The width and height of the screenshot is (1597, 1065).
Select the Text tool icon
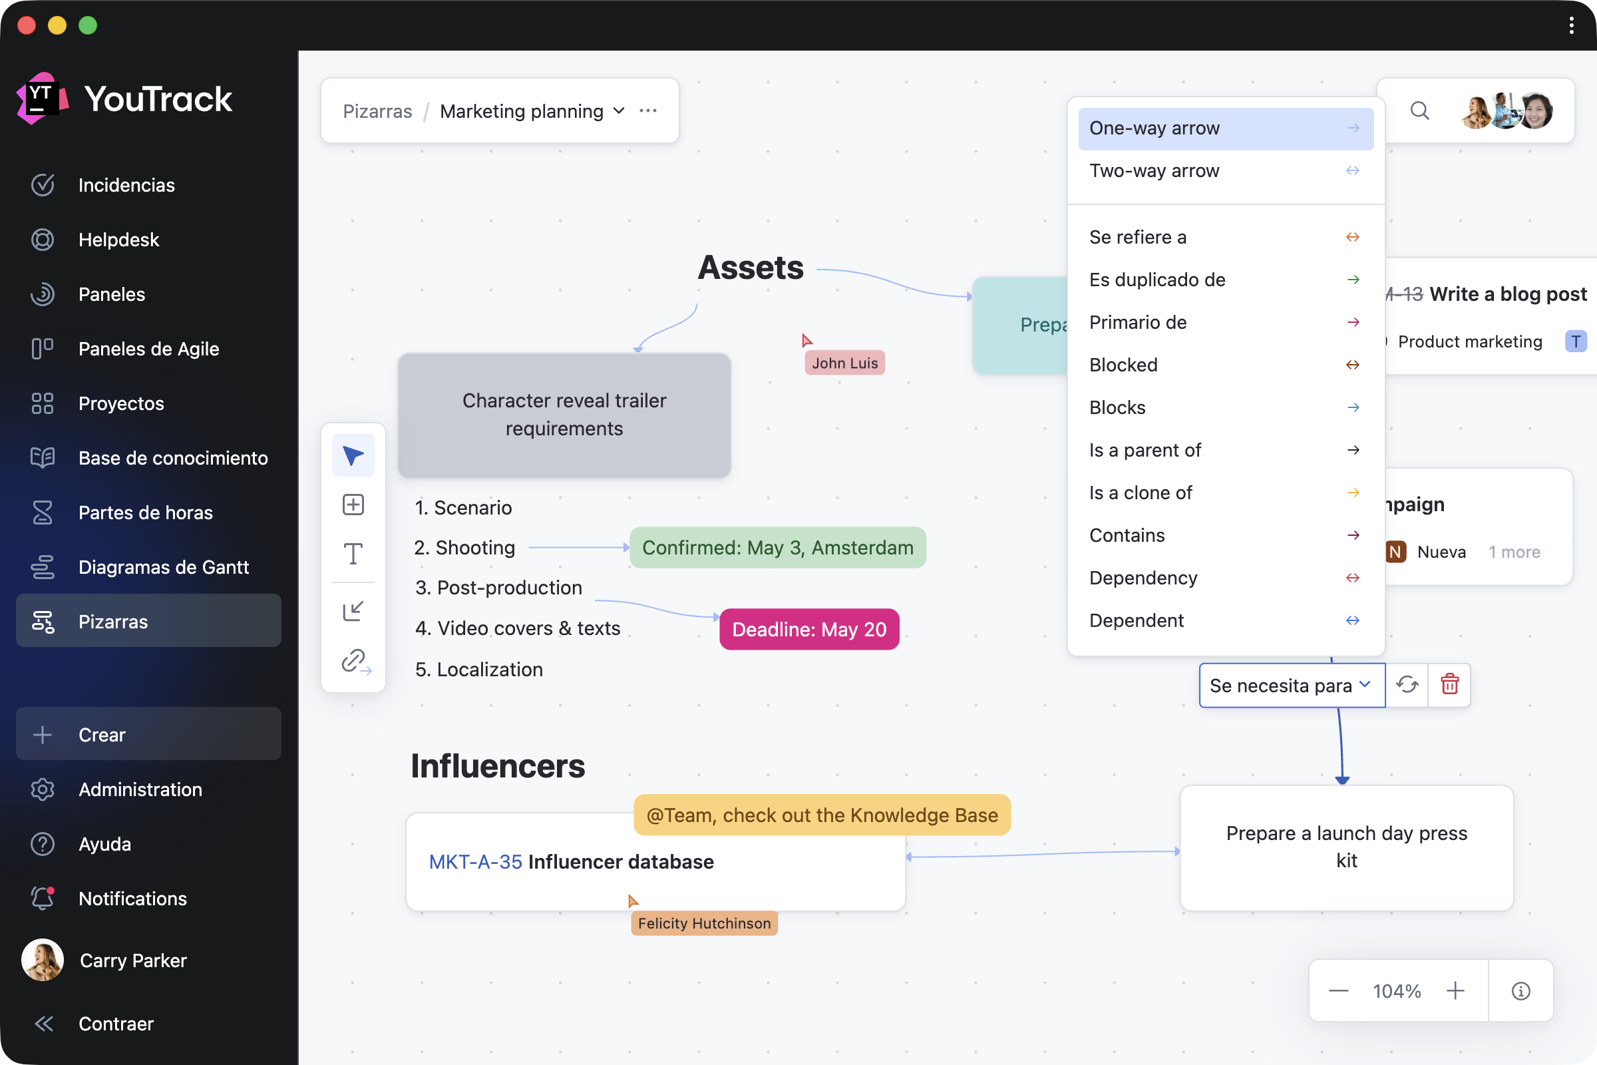click(353, 554)
